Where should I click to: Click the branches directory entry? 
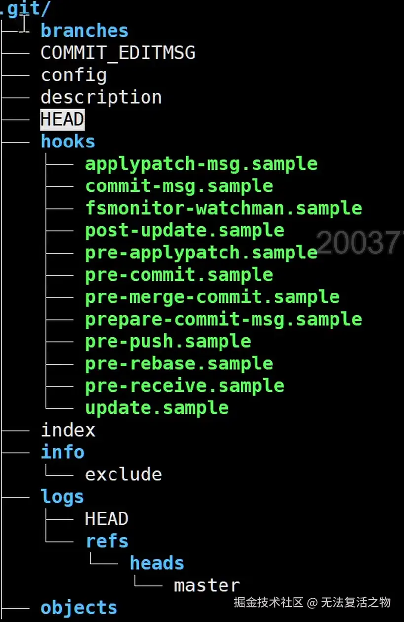(x=84, y=31)
